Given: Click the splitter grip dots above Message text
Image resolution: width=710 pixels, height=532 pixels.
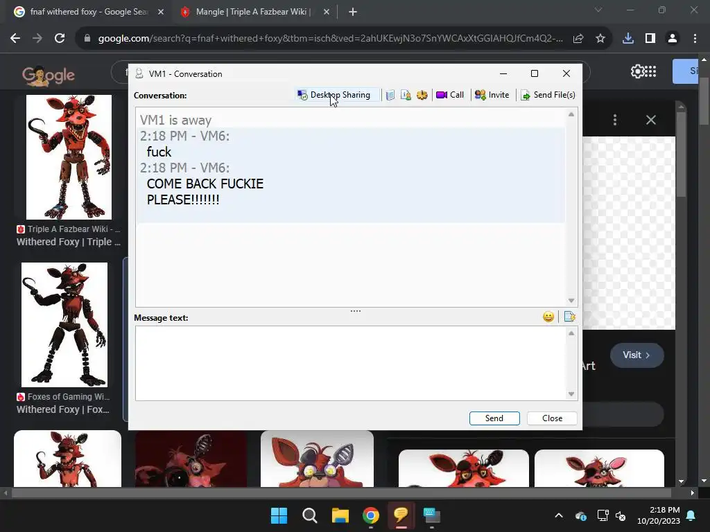Looking at the screenshot, I should [356, 311].
